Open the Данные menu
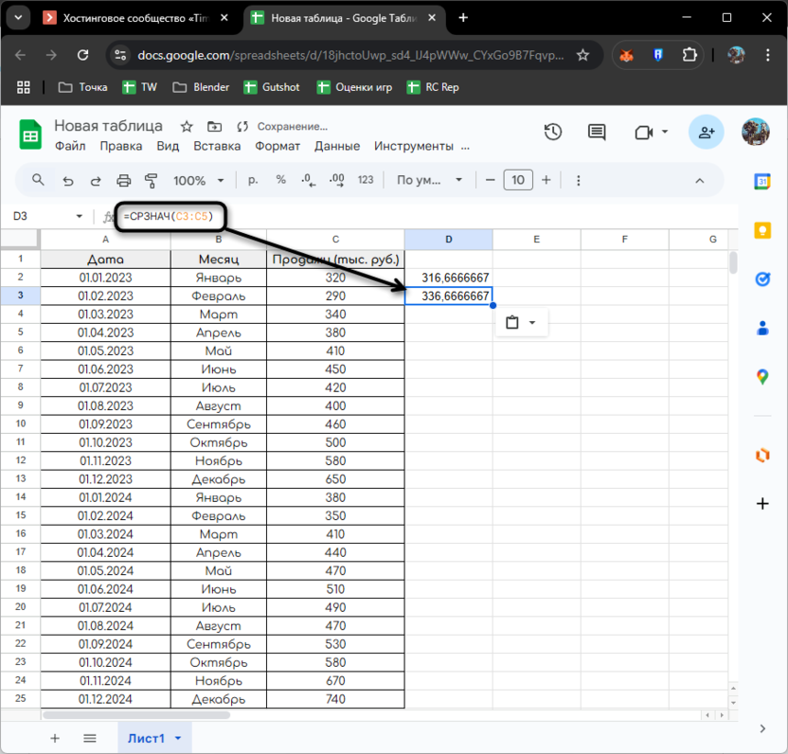The width and height of the screenshot is (788, 754). point(337,146)
